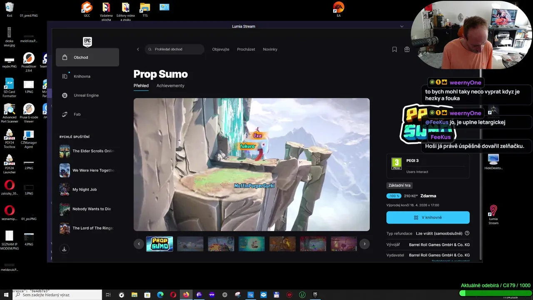Screen dimensions: 533x300
Task: Select the fifth media thumbnail
Action: (283, 244)
